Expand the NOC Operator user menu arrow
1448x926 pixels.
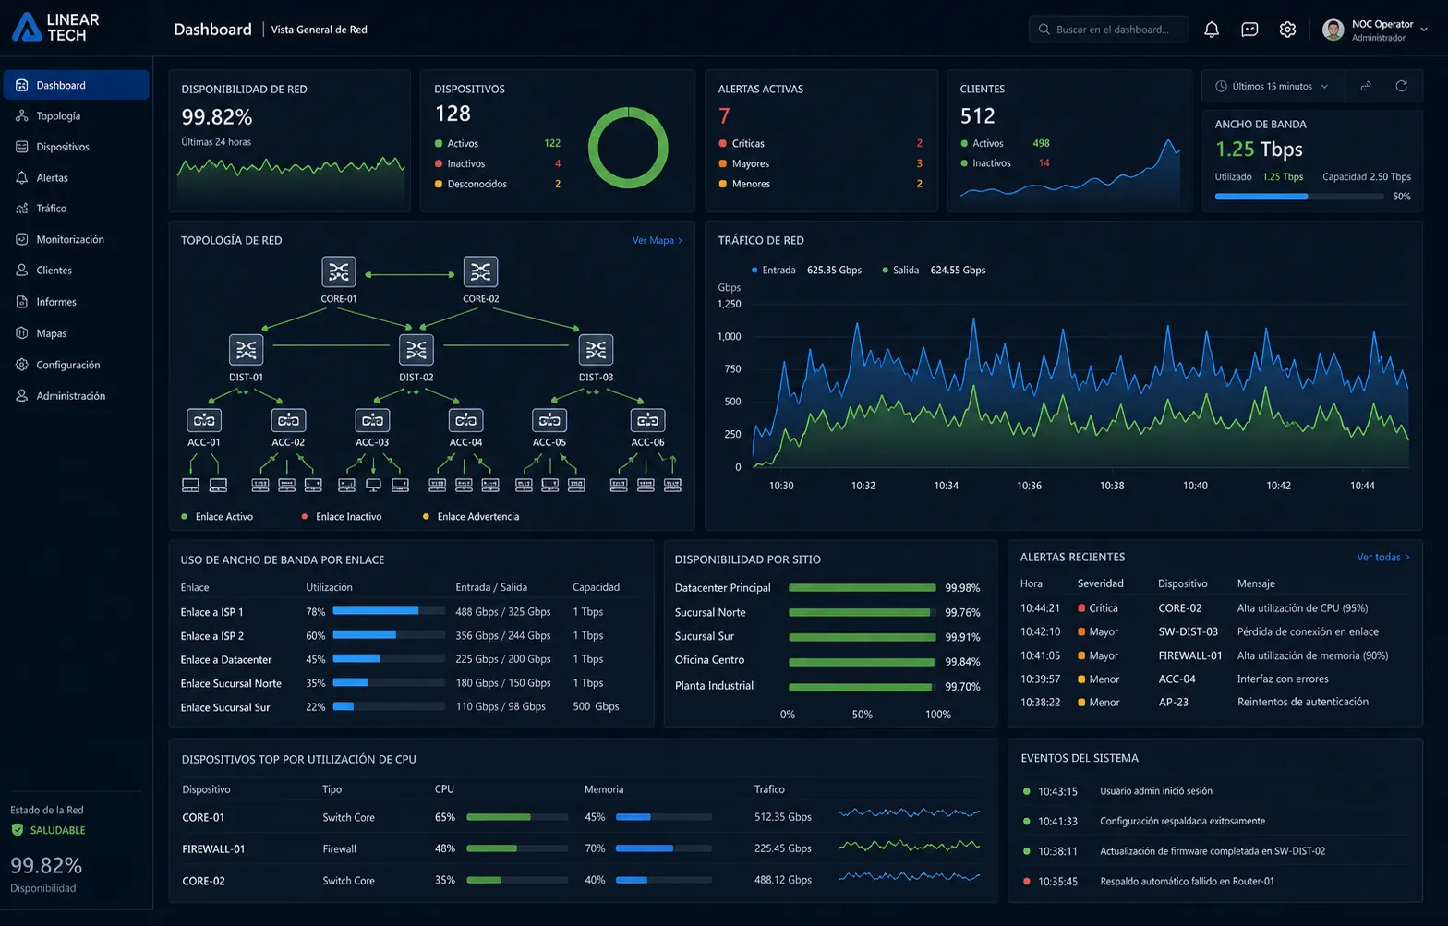[x=1424, y=30]
